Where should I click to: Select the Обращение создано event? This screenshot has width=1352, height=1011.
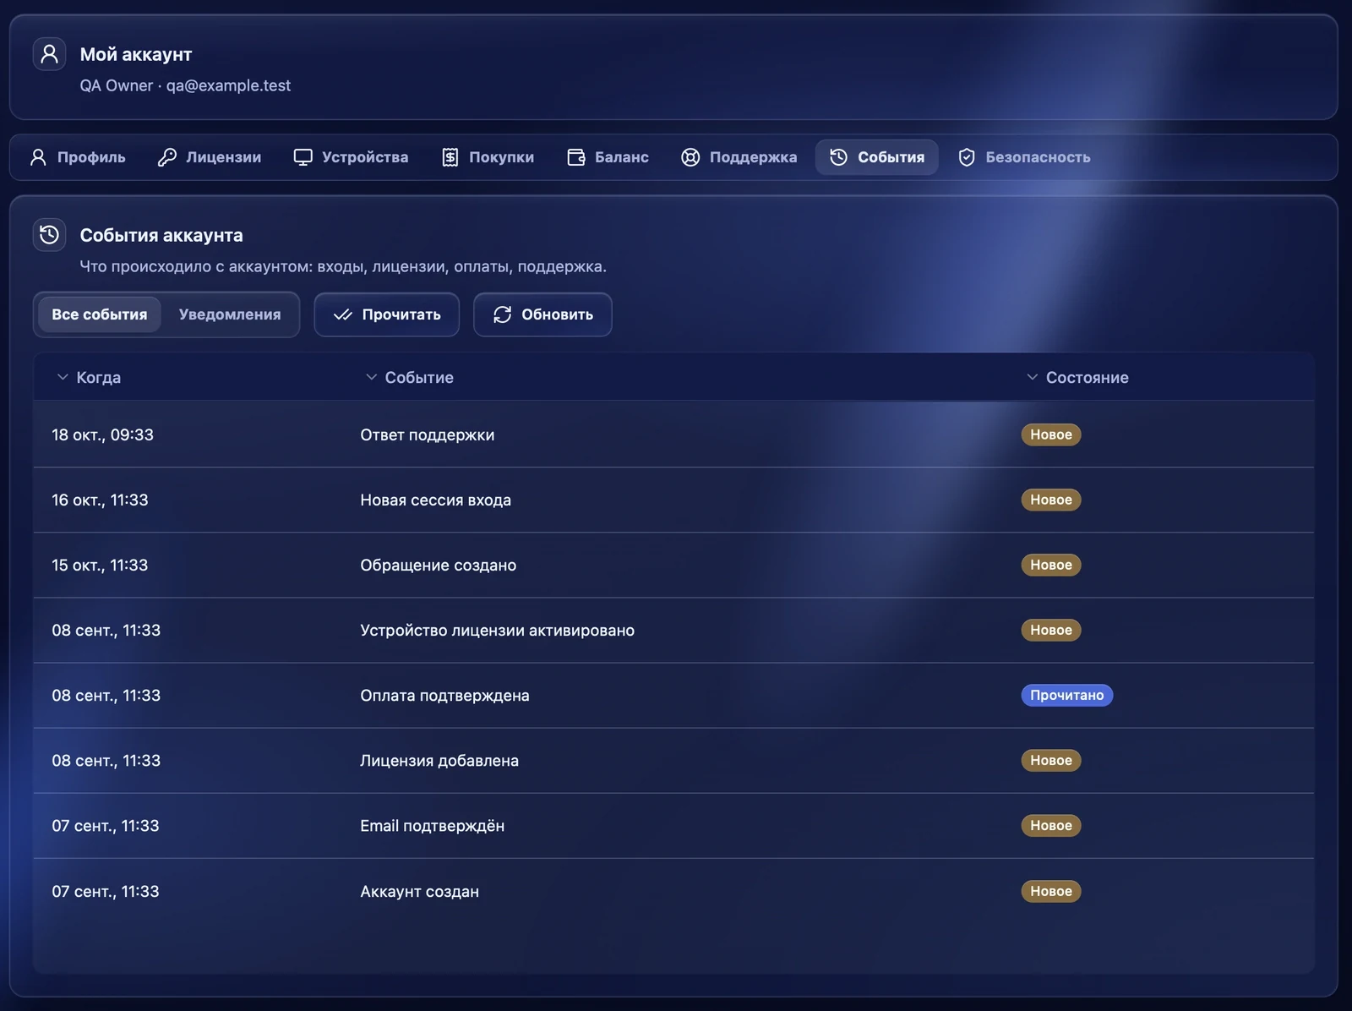point(439,565)
